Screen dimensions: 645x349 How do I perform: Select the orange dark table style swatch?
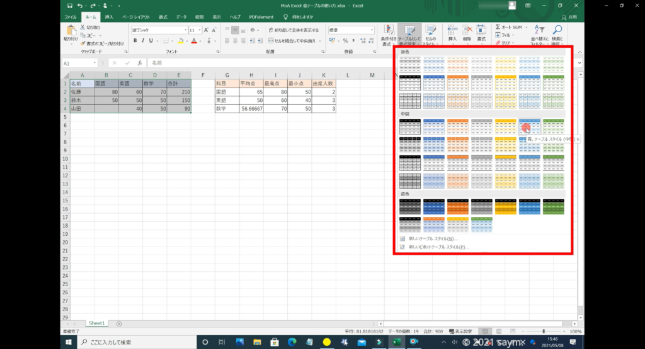point(458,207)
